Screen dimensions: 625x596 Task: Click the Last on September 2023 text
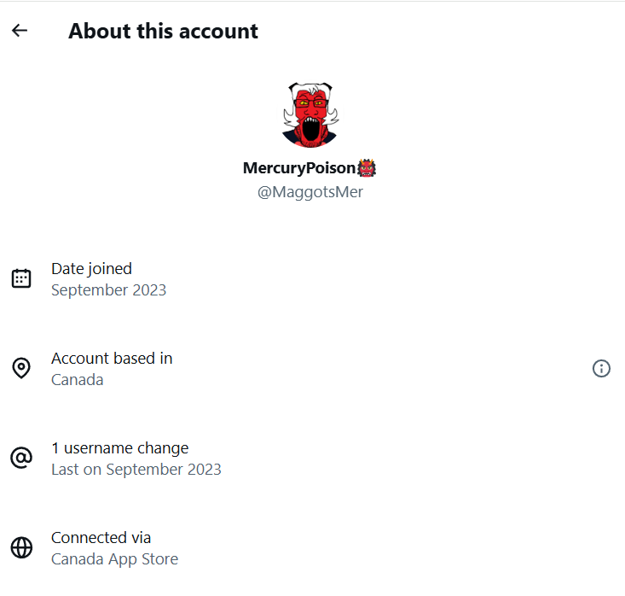(136, 470)
